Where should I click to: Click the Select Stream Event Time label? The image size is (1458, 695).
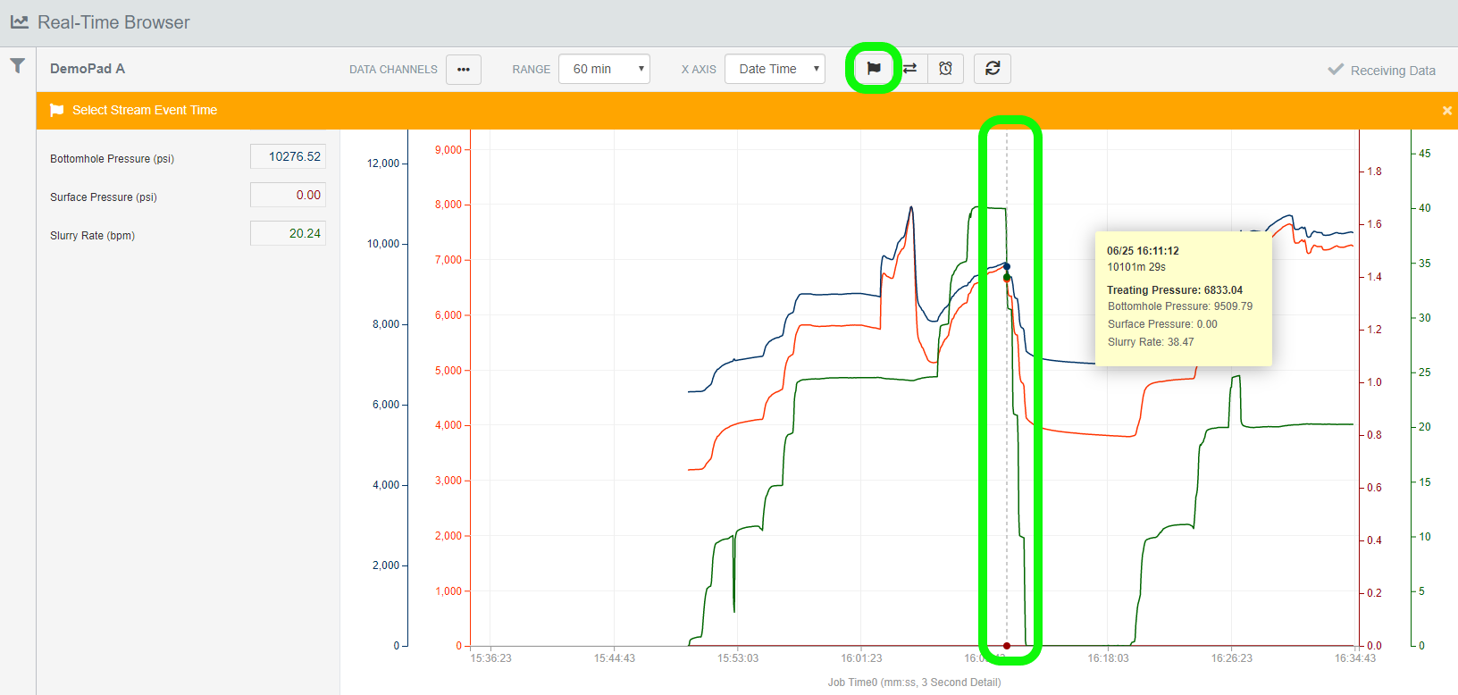(x=145, y=110)
